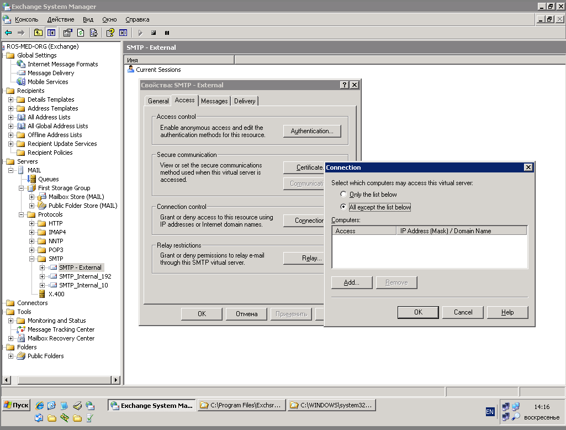
Task: Collapse the First Storage Group node
Action: point(22,188)
